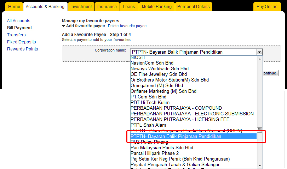This screenshot has height=169, width=287.
Task: Choose PUZ Pulau Pinang option
Action: coord(194,142)
